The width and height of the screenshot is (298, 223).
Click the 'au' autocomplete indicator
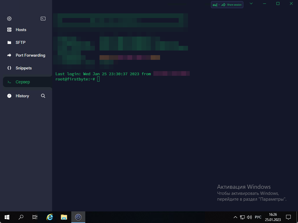coord(215,5)
